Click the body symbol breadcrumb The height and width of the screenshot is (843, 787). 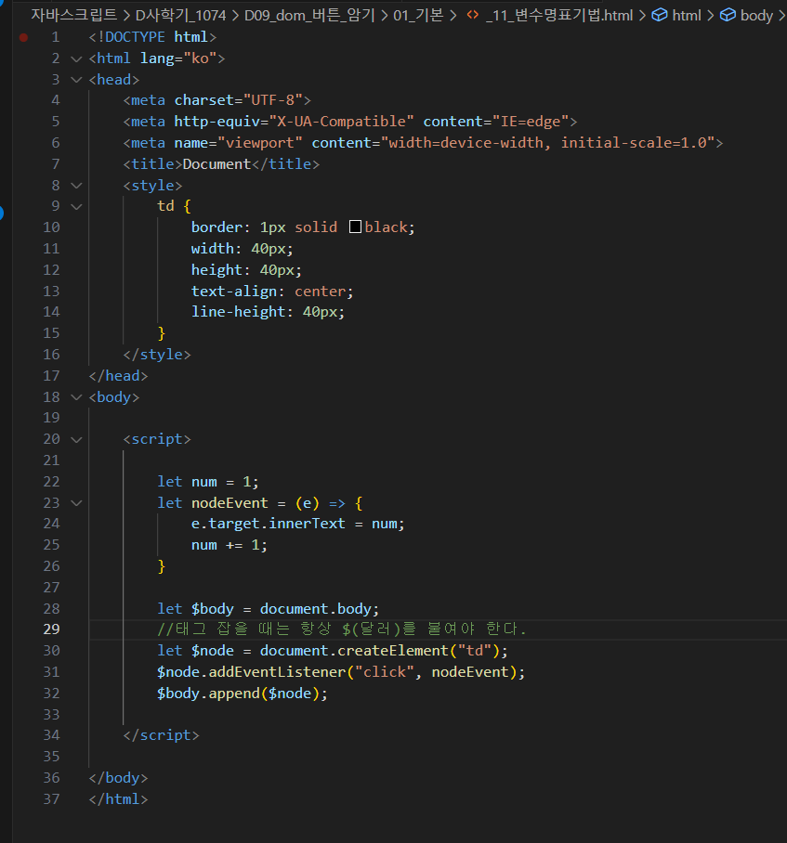(756, 15)
